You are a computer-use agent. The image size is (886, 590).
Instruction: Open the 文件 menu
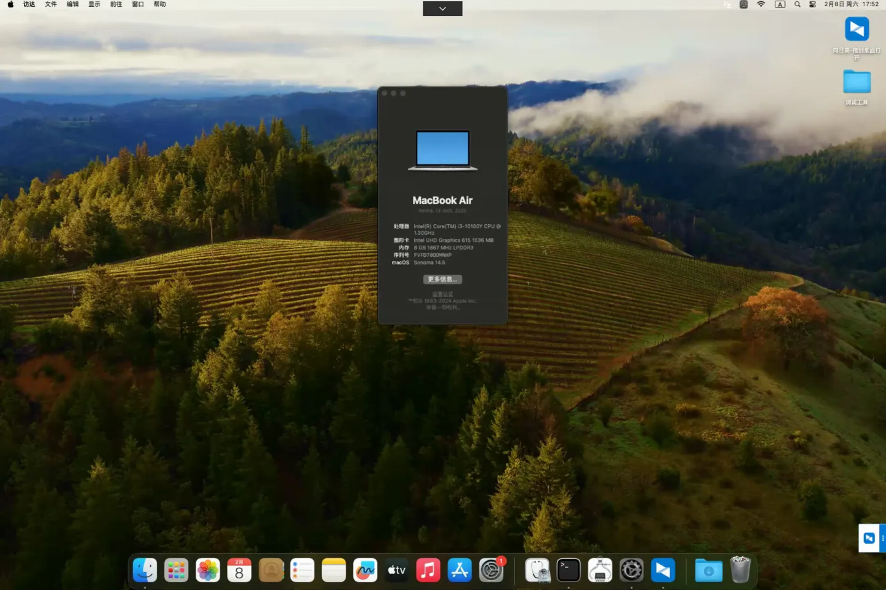point(50,4)
